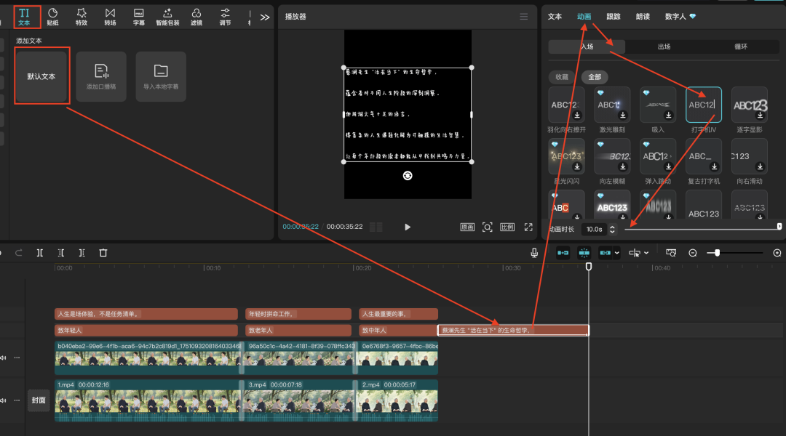Open the 转场 (transitions) panel
The height and width of the screenshot is (436, 786).
(110, 16)
